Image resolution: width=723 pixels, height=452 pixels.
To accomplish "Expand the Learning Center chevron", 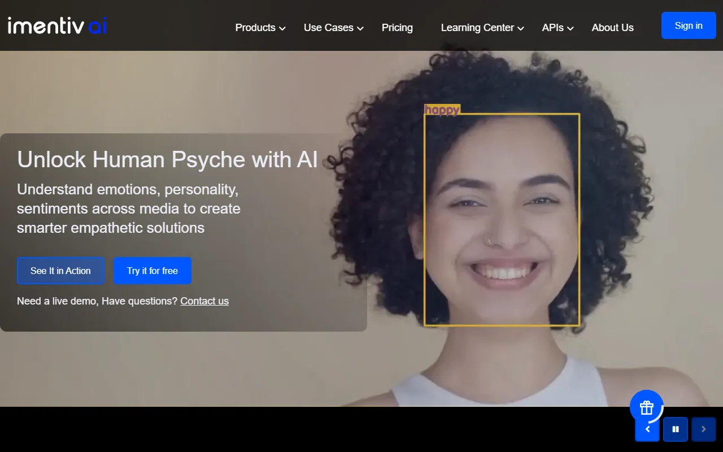I will pos(521,28).
